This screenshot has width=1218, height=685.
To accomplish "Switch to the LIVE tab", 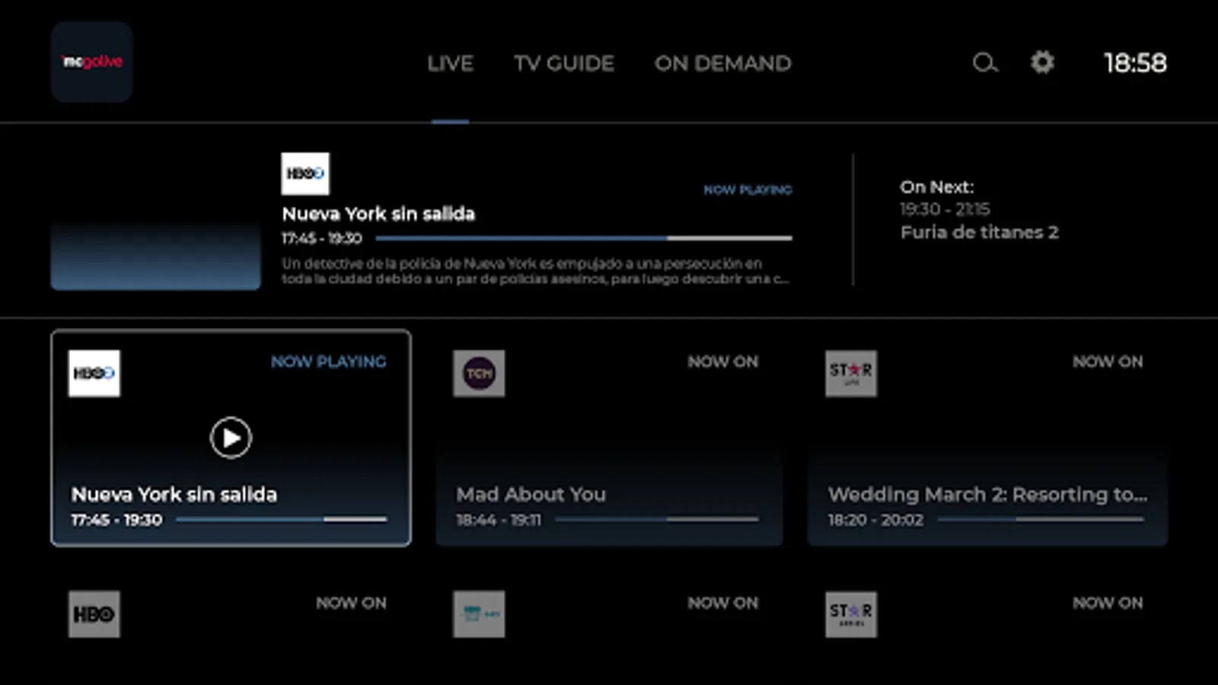I will [450, 63].
